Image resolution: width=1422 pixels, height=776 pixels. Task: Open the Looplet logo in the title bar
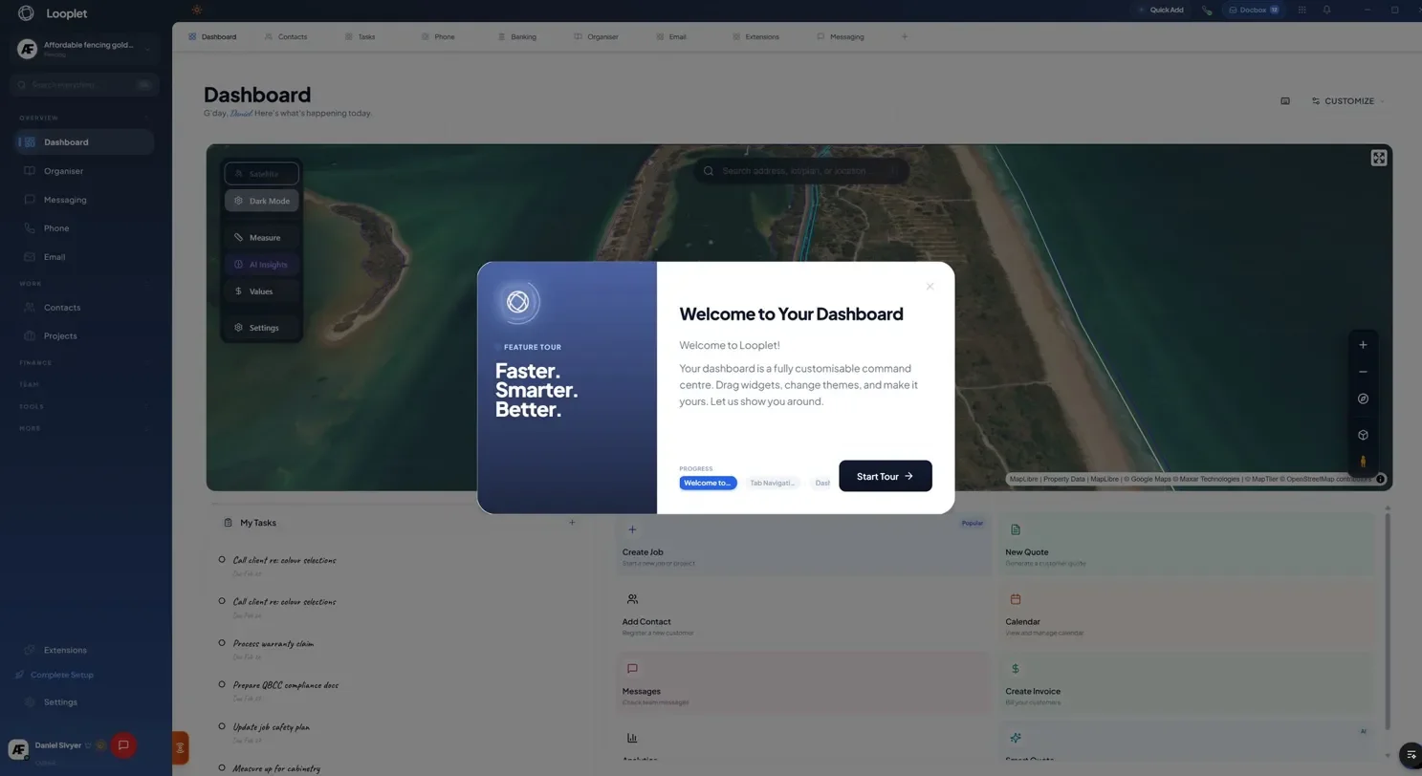pos(26,12)
